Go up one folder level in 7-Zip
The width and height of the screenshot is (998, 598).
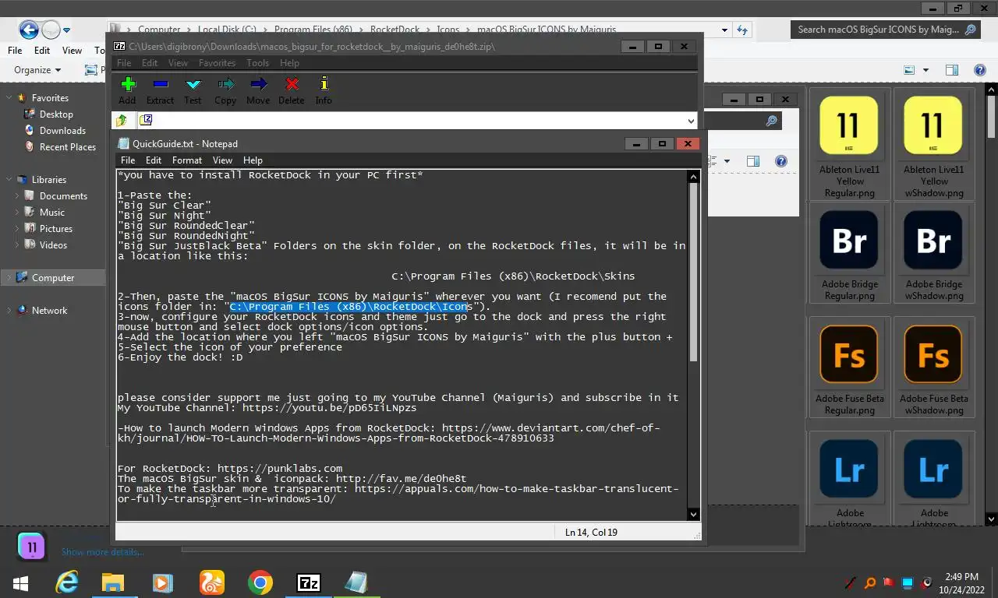[122, 120]
